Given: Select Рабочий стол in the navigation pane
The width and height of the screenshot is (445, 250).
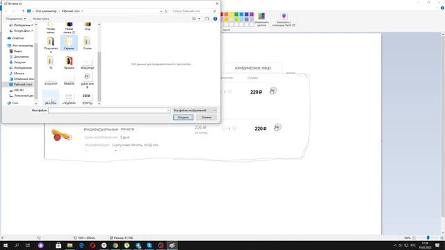Looking at the screenshot, I should click(x=20, y=85).
